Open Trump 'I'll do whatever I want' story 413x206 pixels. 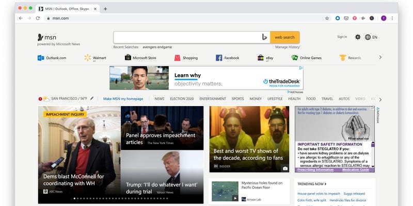pos(162,188)
